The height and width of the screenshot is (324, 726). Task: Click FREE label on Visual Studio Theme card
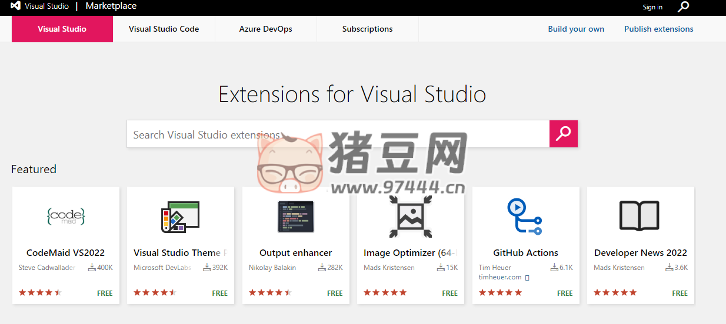(x=220, y=293)
